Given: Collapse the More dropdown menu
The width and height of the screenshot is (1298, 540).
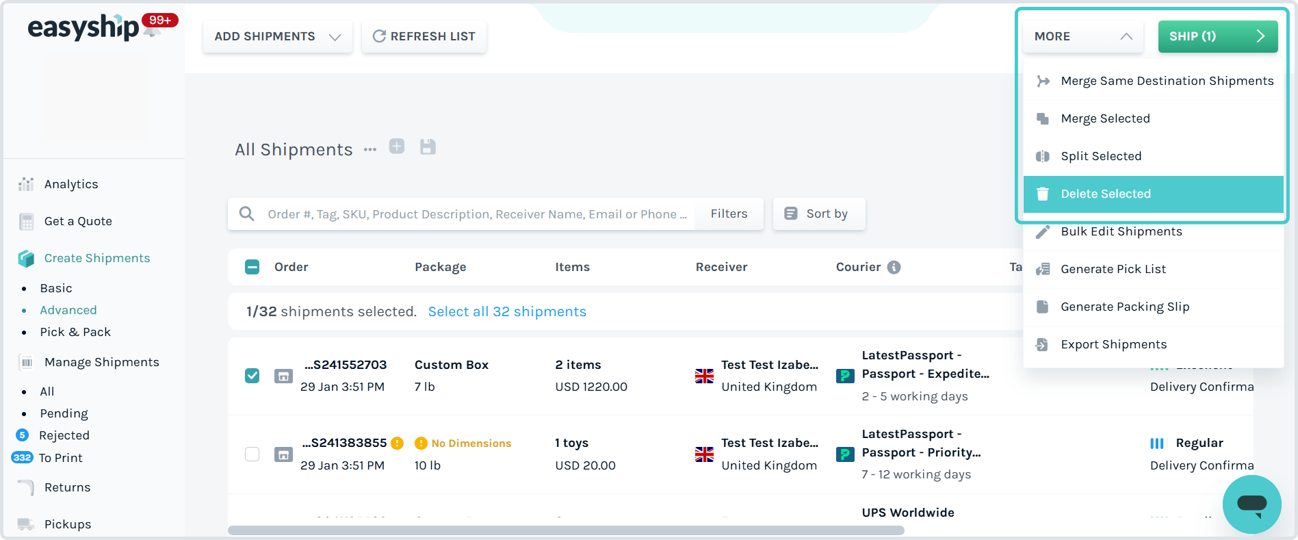Looking at the screenshot, I should point(1083,37).
